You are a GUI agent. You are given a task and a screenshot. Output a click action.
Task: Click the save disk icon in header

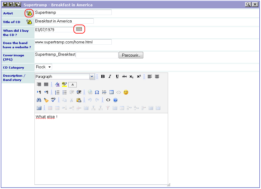point(5,4)
